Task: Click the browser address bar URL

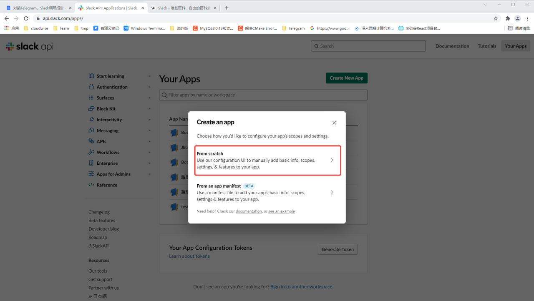Action: (x=63, y=18)
